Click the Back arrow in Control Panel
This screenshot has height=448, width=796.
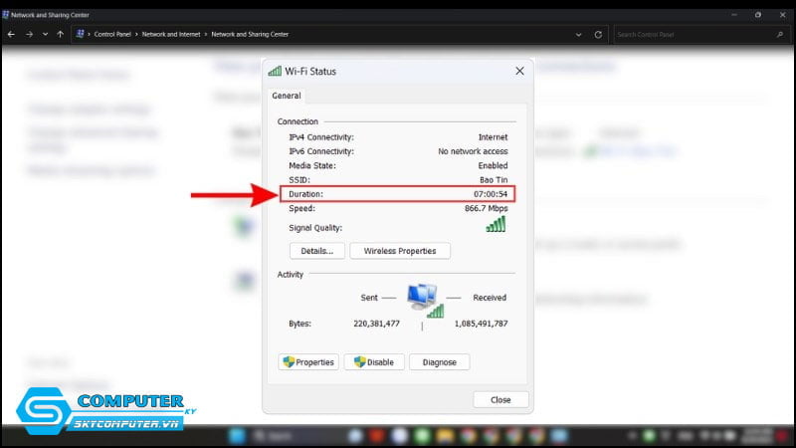point(11,34)
